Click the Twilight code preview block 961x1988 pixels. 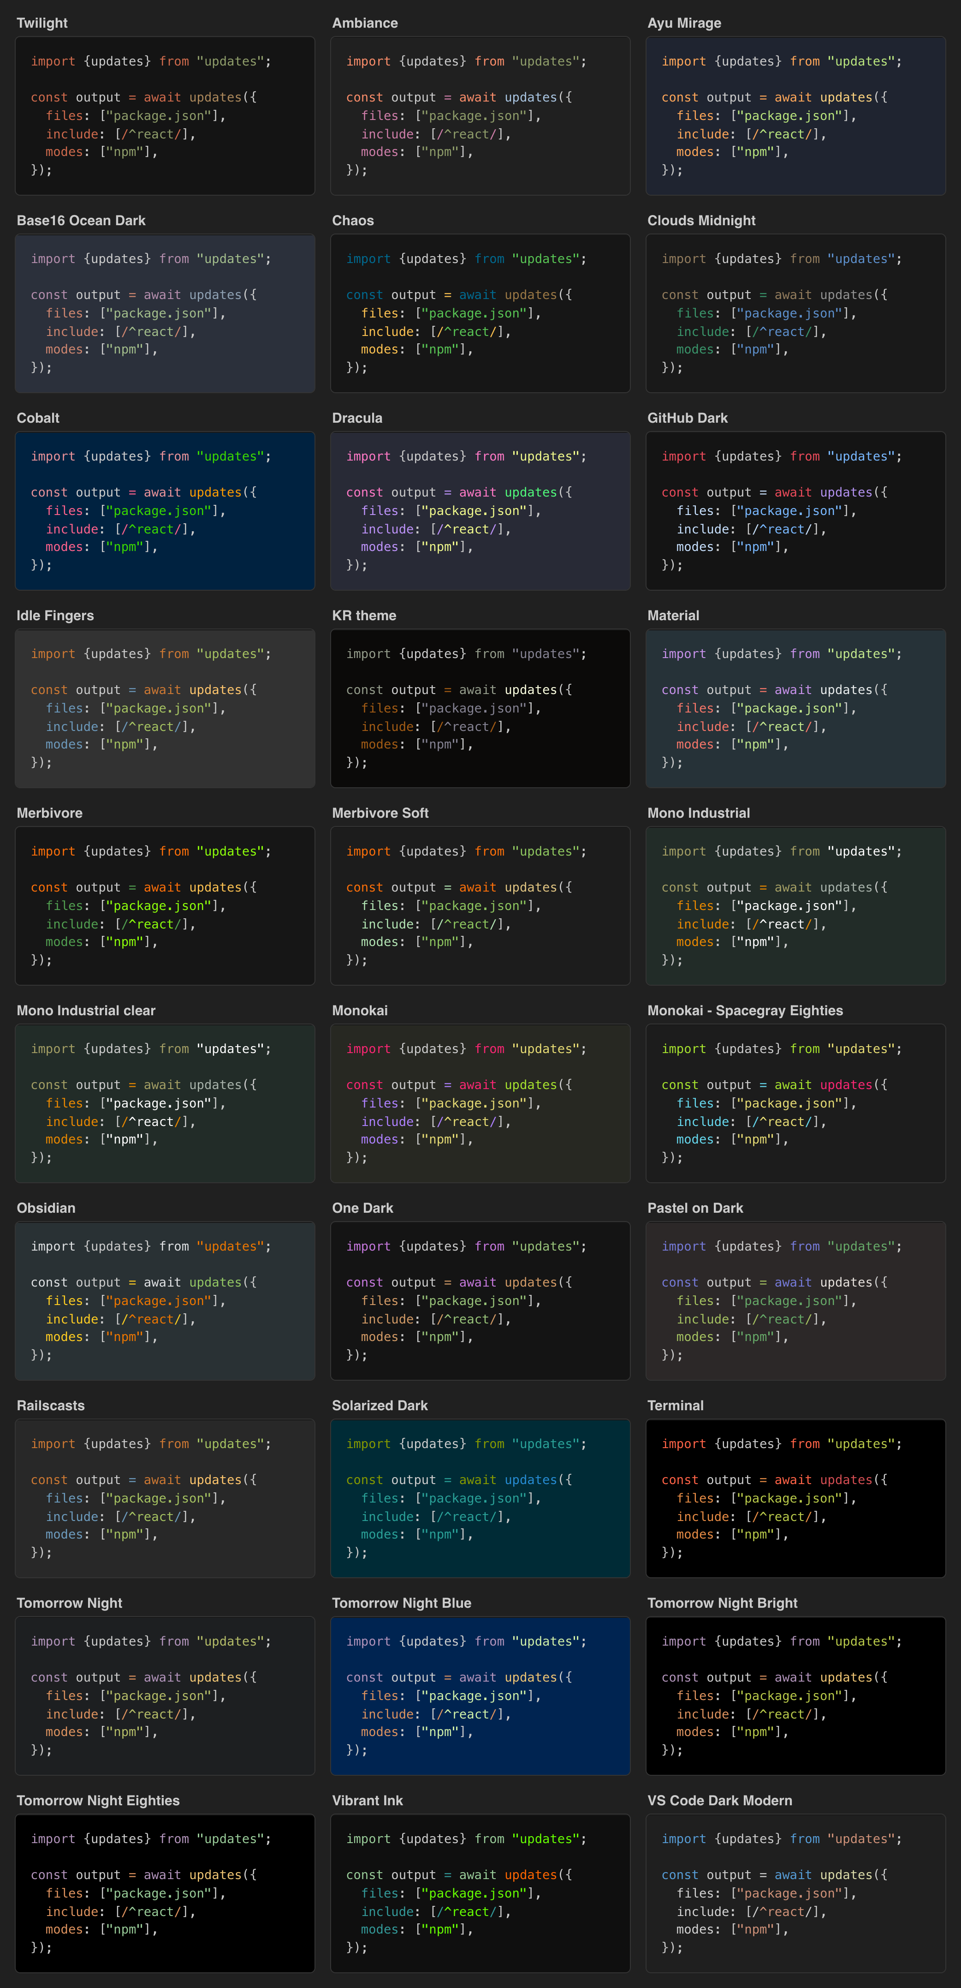(165, 116)
